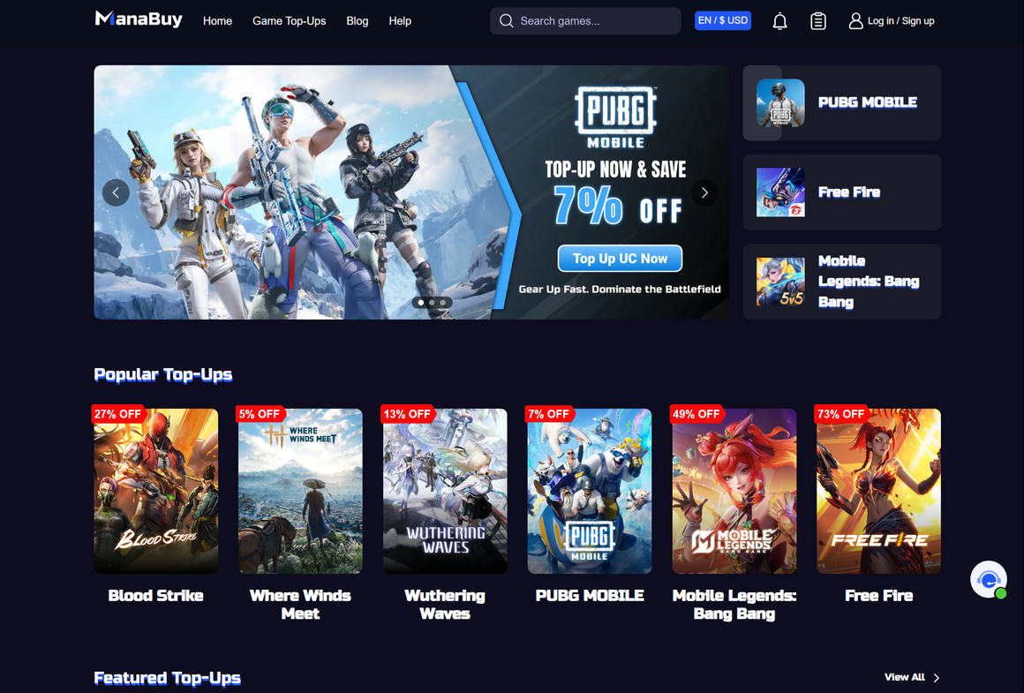This screenshot has height=693, width=1024.
Task: Open the live chat bubble icon
Action: [988, 579]
